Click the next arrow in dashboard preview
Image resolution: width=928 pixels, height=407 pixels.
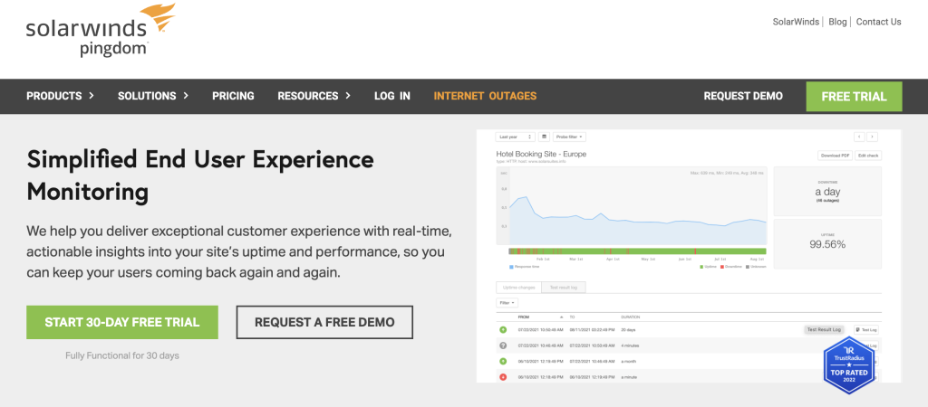point(872,137)
